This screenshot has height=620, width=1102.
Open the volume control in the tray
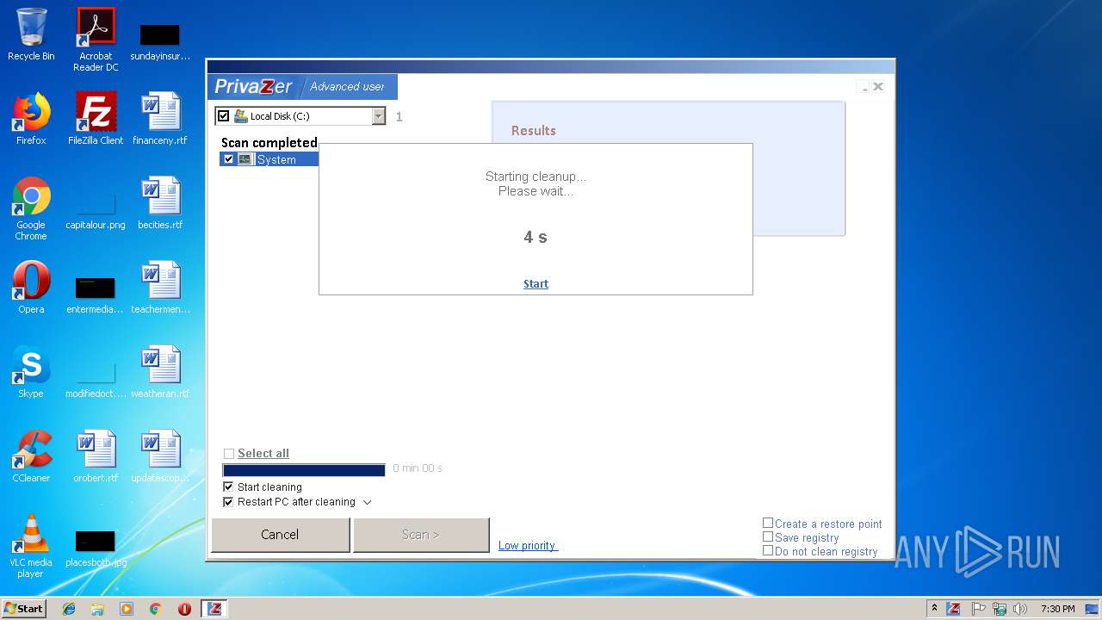pyautogui.click(x=1020, y=609)
